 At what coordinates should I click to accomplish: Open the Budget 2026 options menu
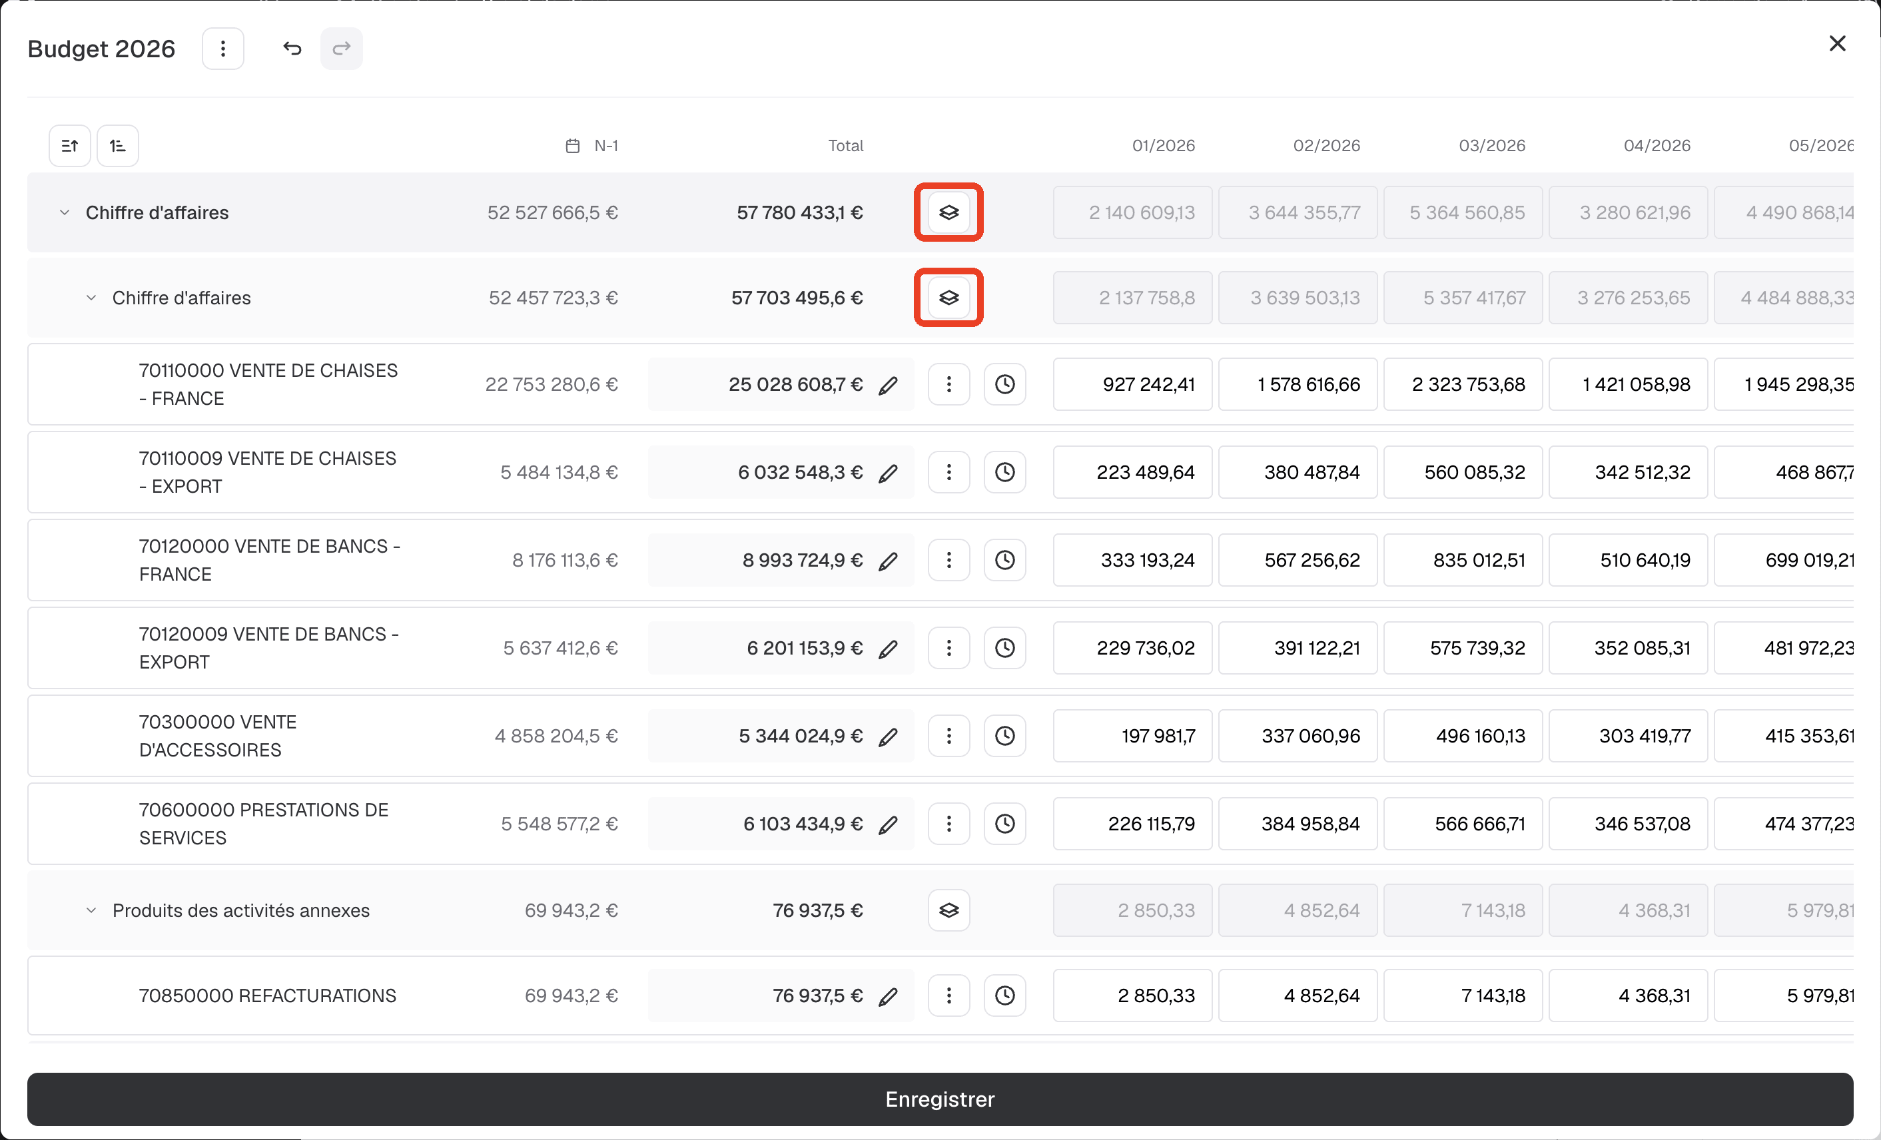223,49
